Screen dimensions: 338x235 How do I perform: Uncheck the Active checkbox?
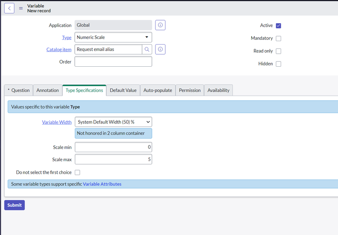278,26
